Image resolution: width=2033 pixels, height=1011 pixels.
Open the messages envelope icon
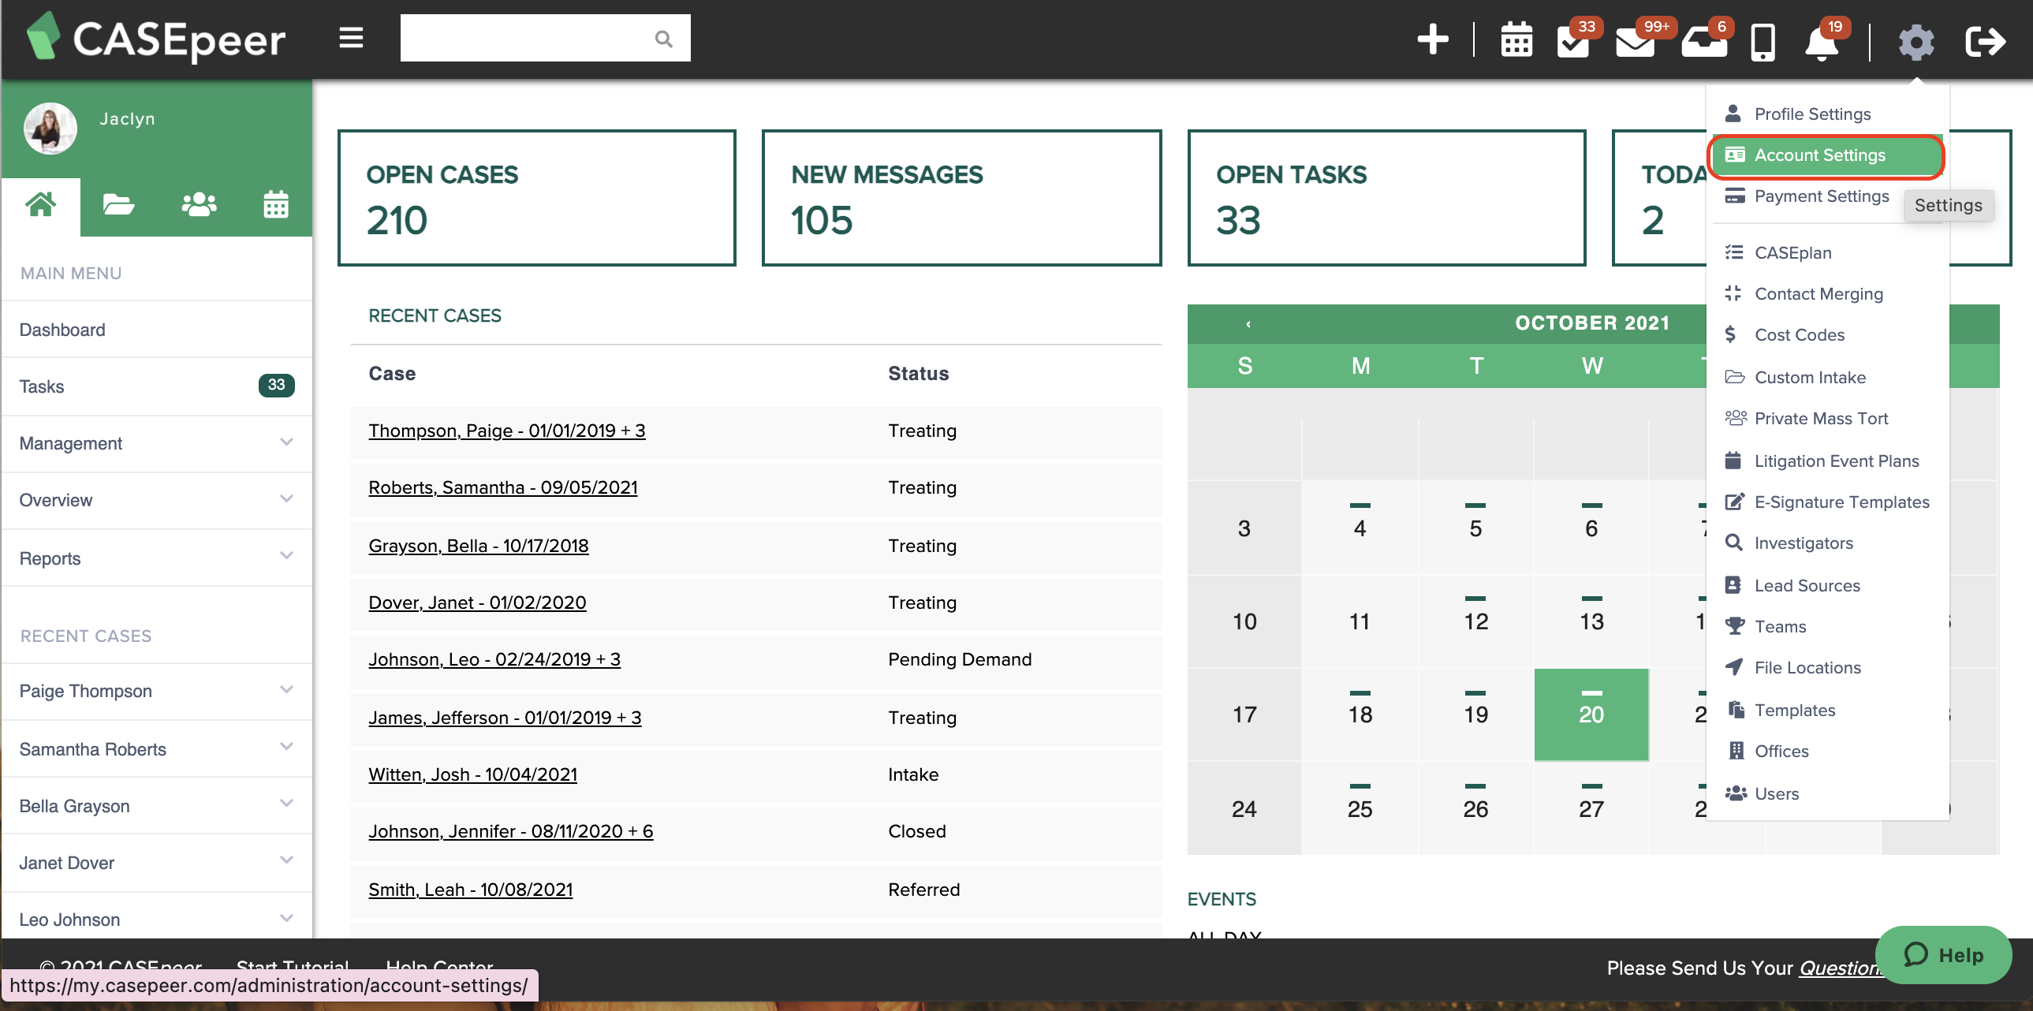pyautogui.click(x=1635, y=43)
